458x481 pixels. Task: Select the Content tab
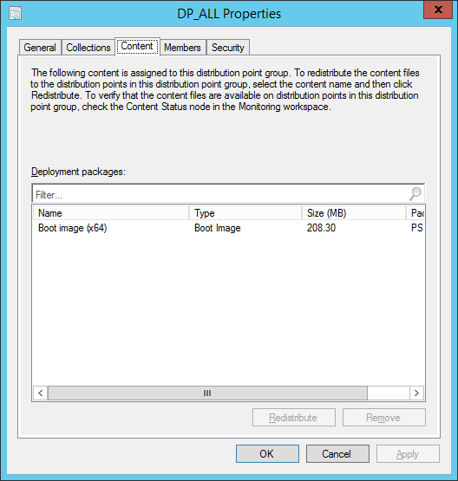[137, 47]
